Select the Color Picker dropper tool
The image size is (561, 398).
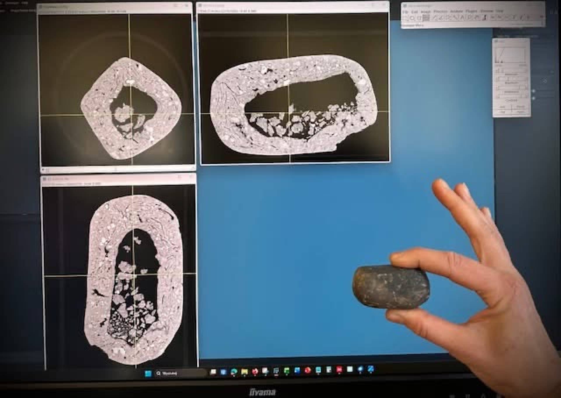[485, 18]
